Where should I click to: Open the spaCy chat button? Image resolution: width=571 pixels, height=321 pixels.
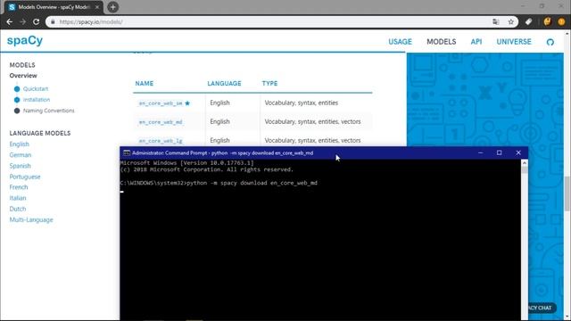(x=542, y=308)
